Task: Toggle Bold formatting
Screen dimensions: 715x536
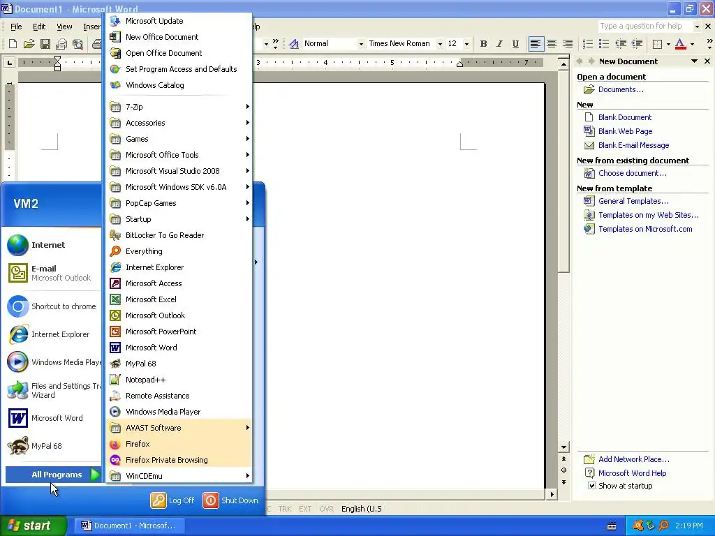Action: click(x=483, y=44)
